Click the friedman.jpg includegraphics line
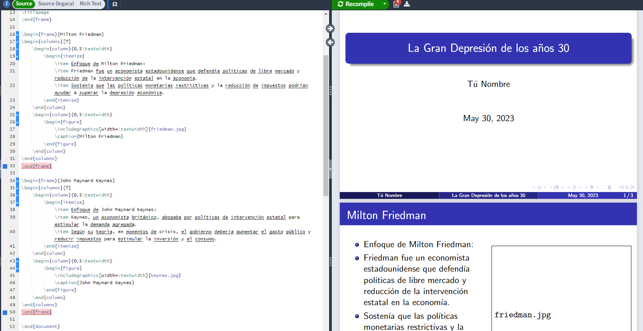The image size is (643, 331). (120, 130)
